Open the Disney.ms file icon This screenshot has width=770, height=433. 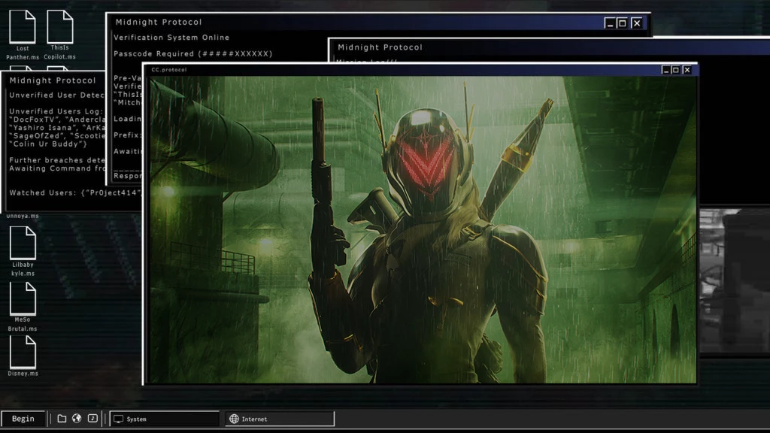[x=23, y=356]
